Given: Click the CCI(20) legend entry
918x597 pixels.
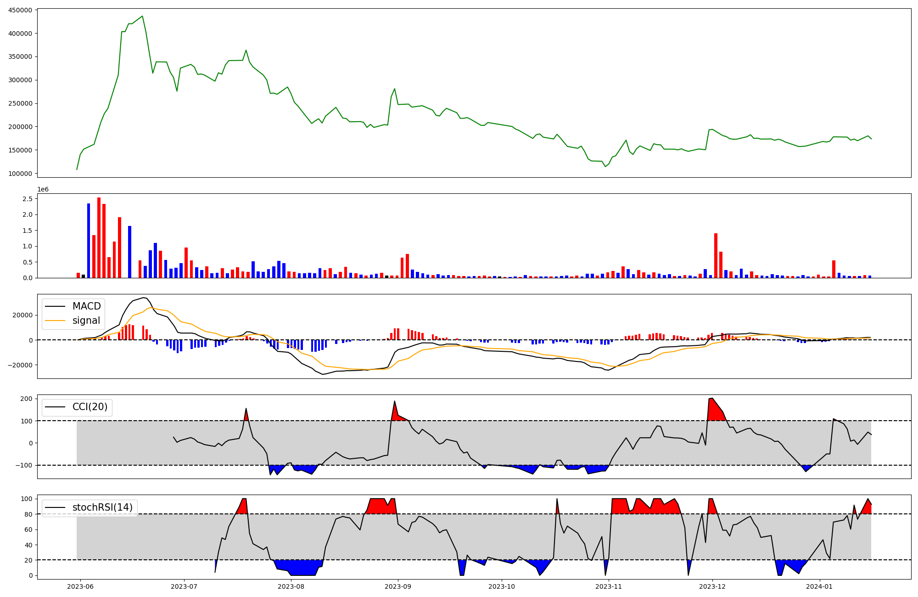Looking at the screenshot, I should point(90,407).
